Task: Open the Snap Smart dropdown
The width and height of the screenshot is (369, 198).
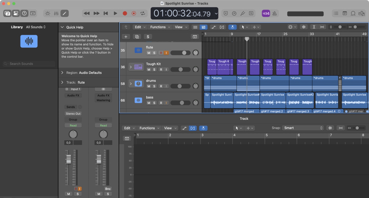Action: click(303, 128)
